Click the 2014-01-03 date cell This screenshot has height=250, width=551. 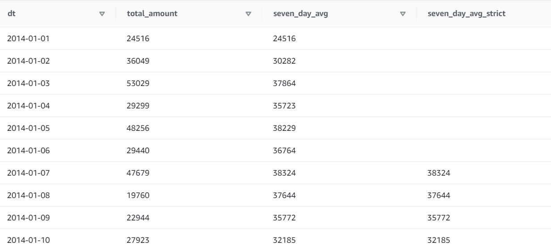pos(29,83)
